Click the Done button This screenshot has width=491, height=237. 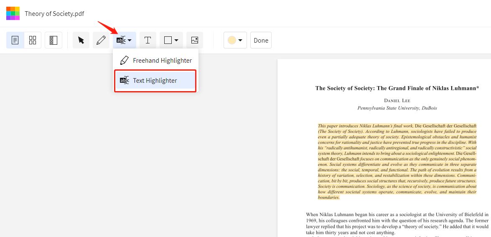click(x=261, y=40)
